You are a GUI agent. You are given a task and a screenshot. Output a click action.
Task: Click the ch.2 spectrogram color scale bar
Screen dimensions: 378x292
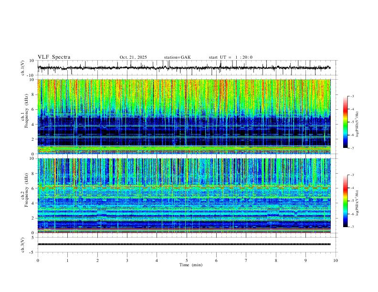(x=345, y=201)
